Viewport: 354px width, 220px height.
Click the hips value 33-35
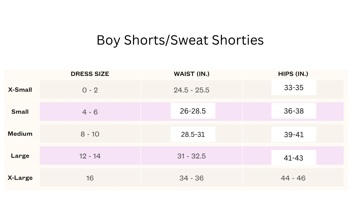click(294, 88)
